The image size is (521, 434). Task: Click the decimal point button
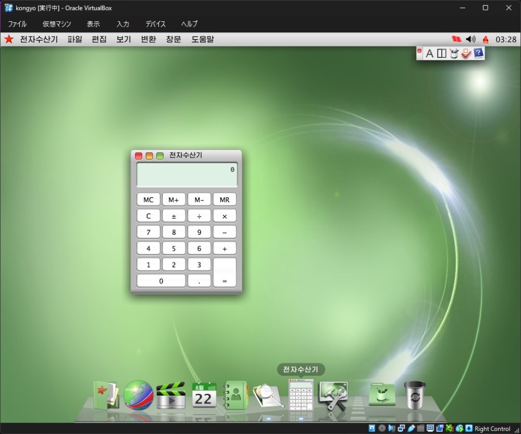coord(199,281)
